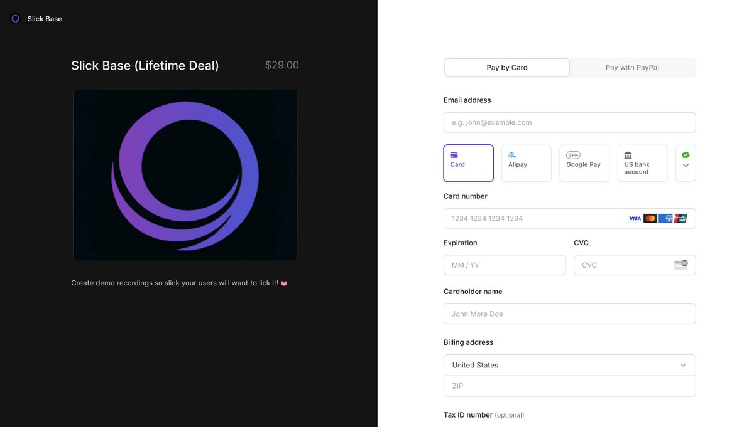Click the Card number label

[x=466, y=196]
